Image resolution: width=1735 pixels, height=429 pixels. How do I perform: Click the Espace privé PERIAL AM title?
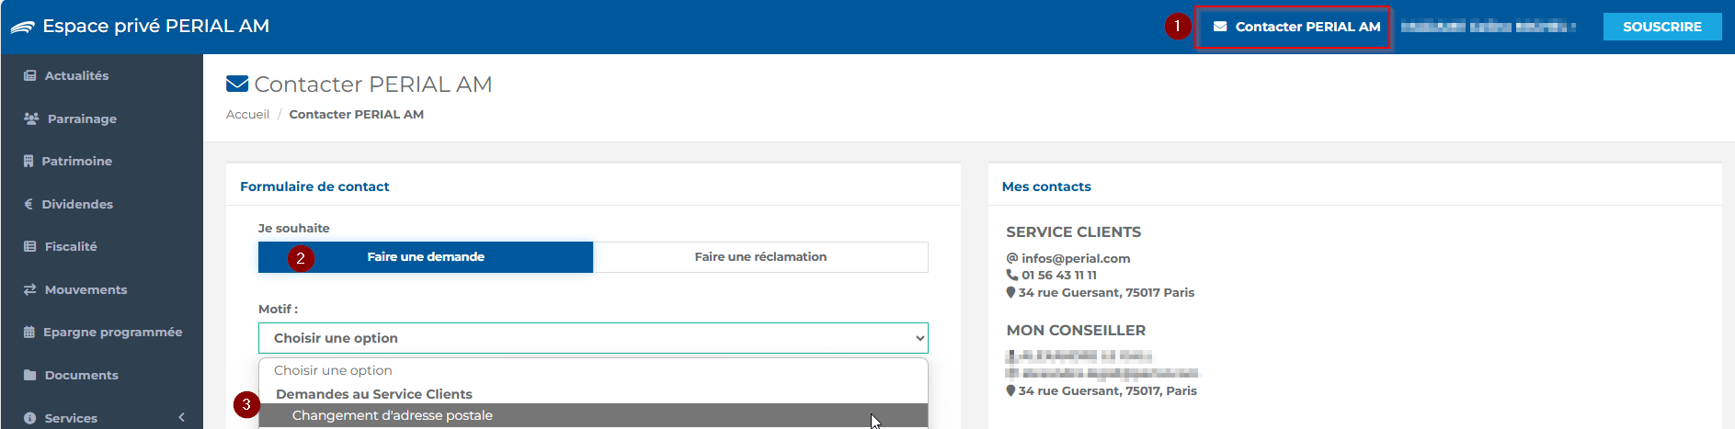pyautogui.click(x=156, y=27)
